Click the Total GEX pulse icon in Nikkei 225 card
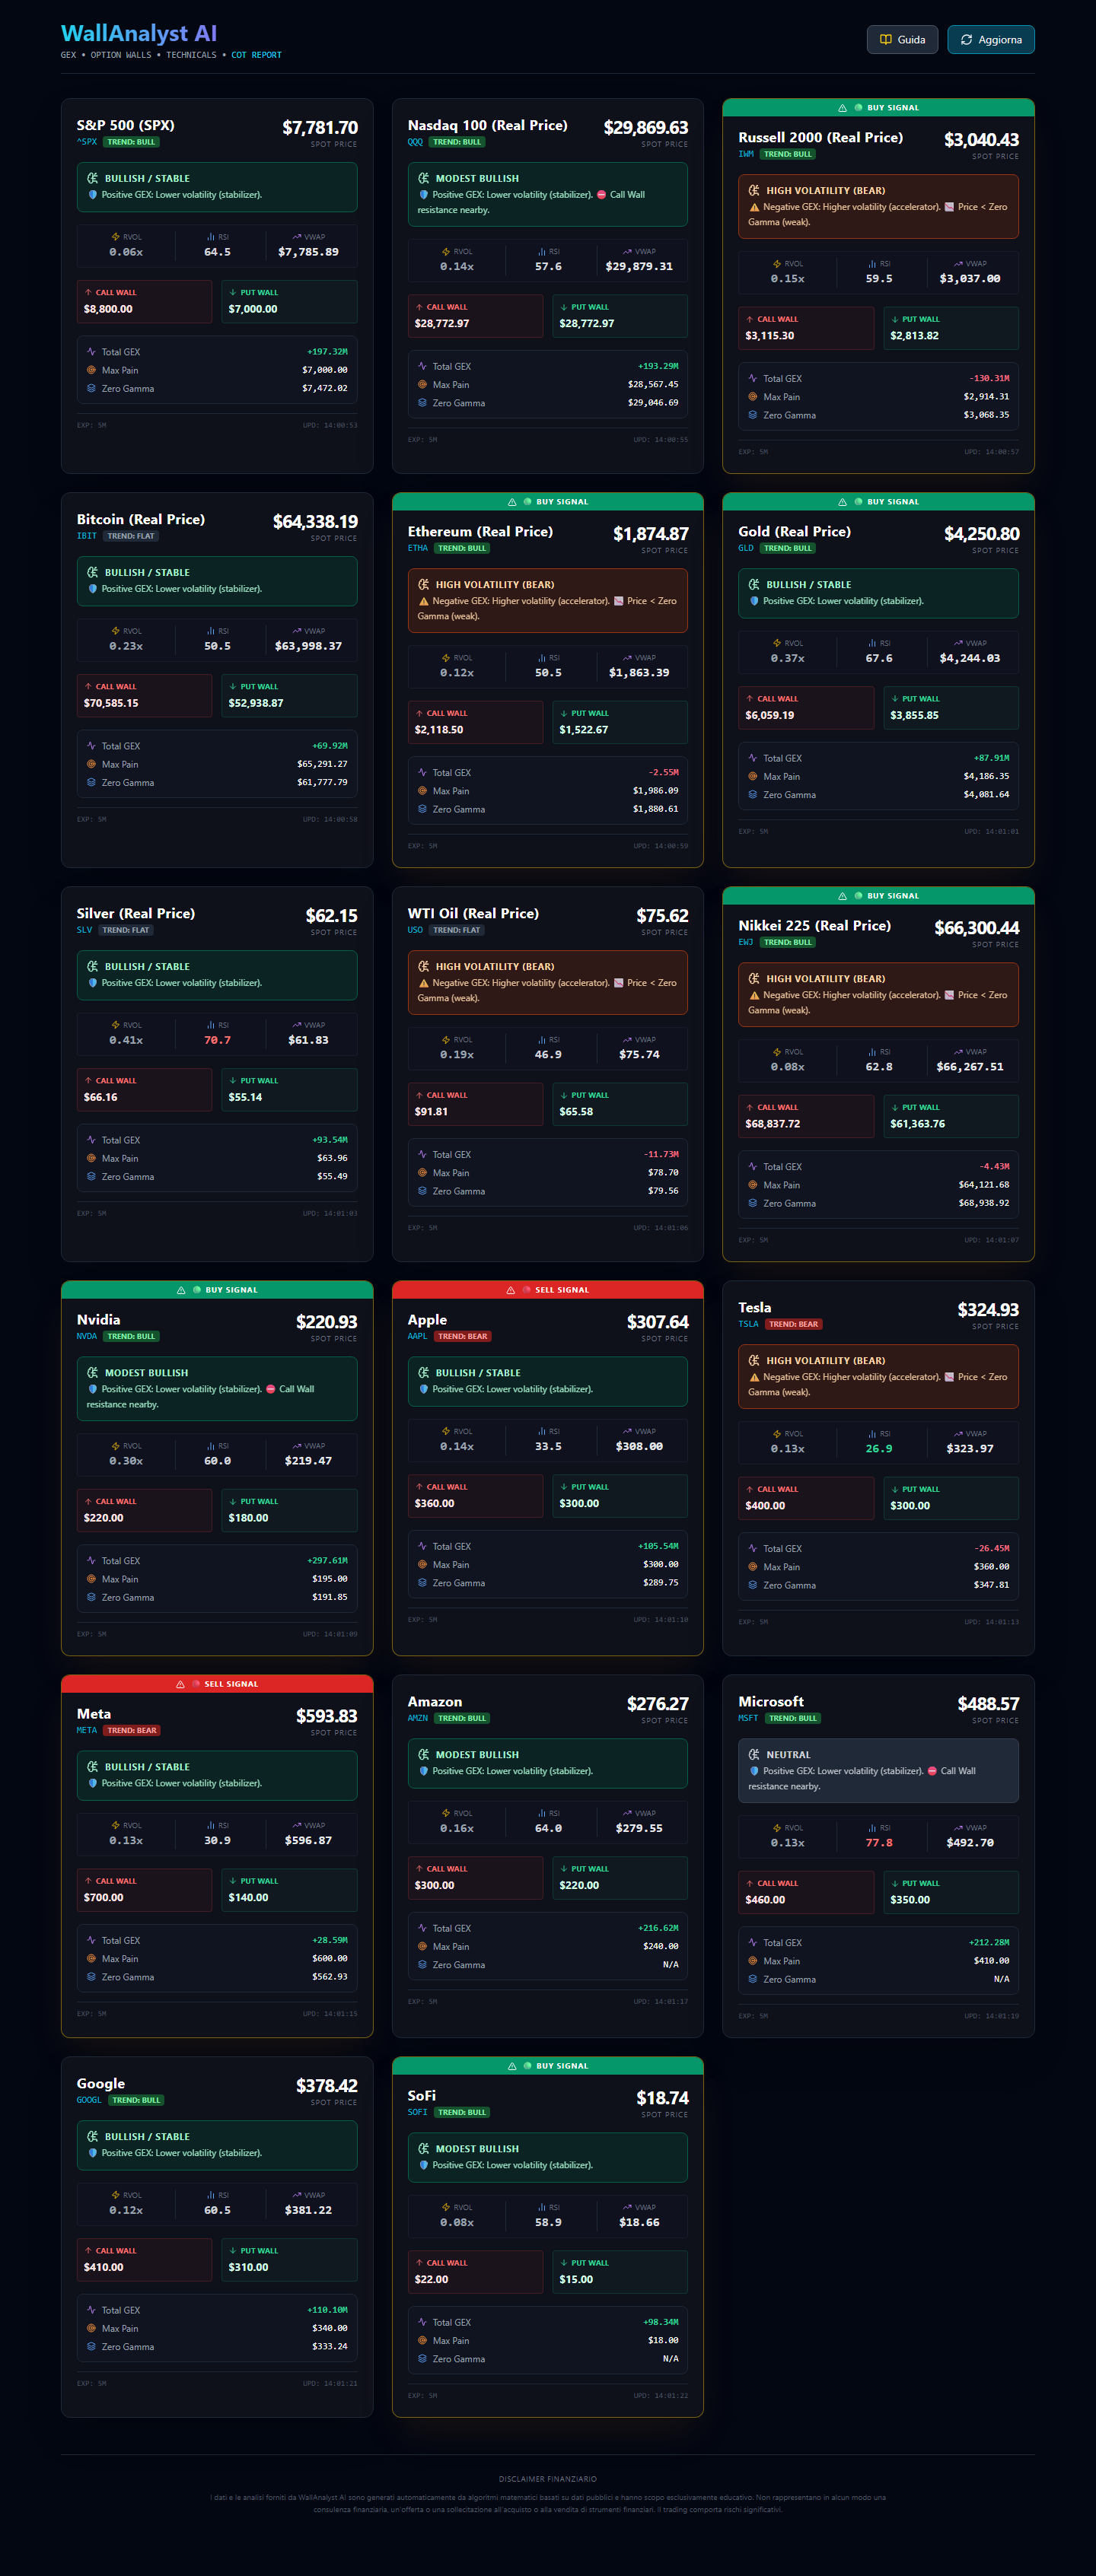The image size is (1096, 2576). click(x=753, y=1166)
